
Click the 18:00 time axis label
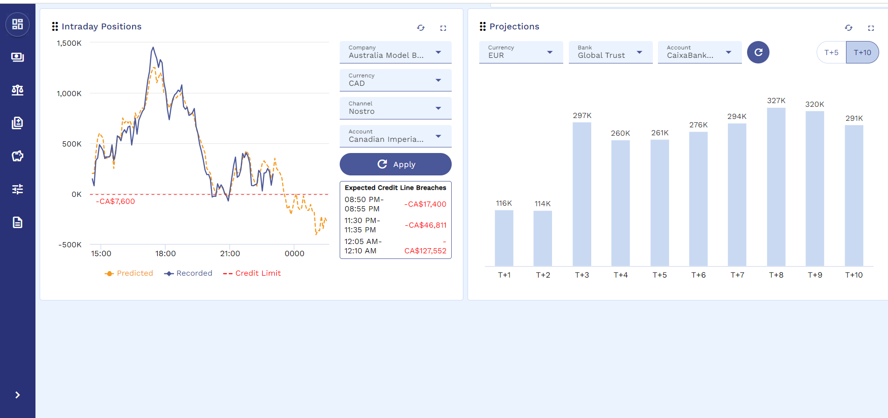point(166,254)
